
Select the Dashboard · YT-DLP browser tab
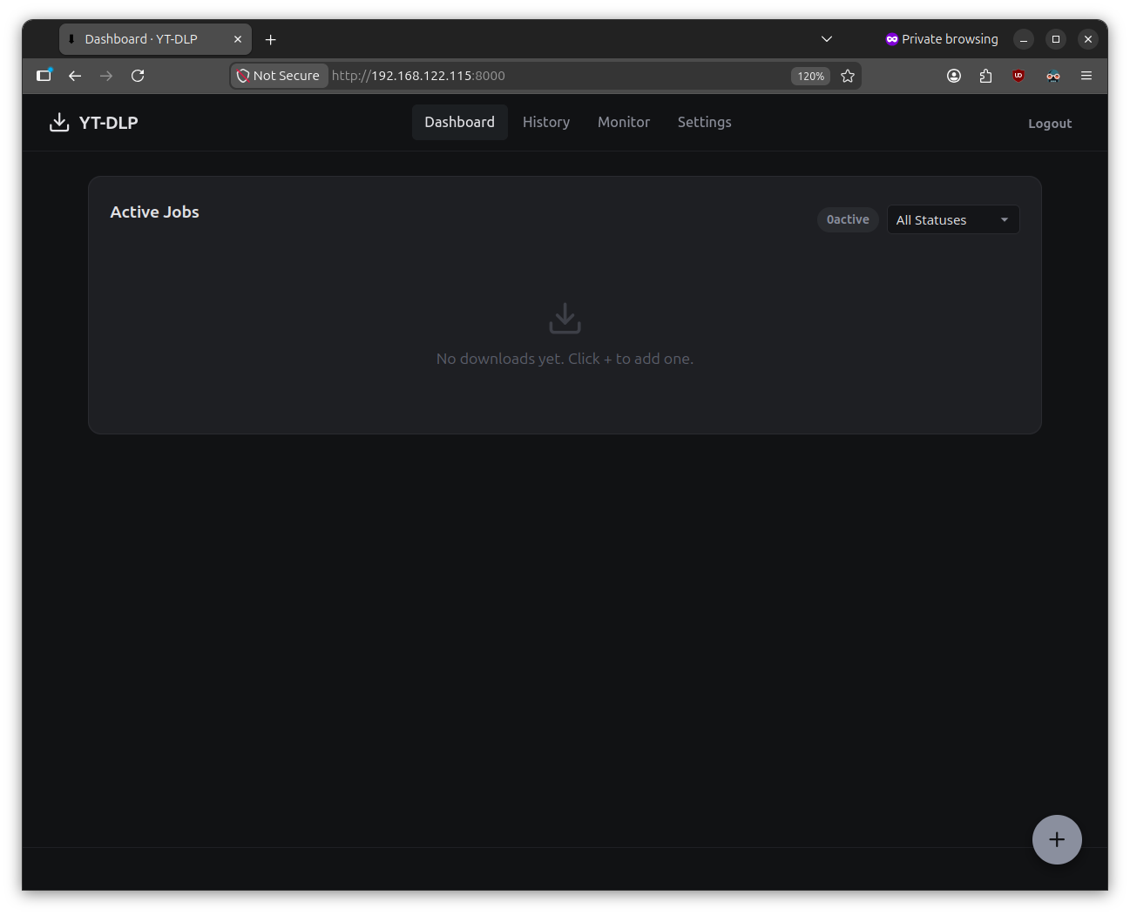[155, 39]
